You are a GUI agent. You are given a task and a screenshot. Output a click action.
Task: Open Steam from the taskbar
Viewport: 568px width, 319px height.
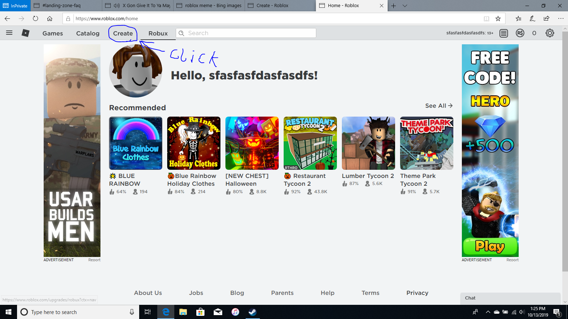point(252,312)
